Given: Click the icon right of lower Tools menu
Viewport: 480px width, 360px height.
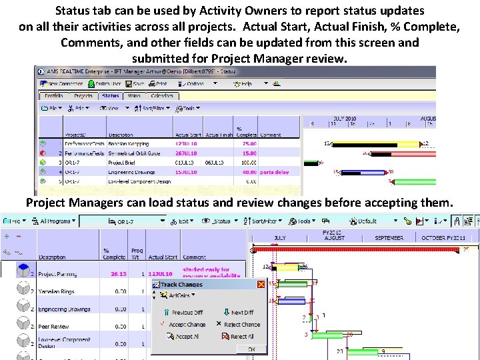Looking at the screenshot, I should [x=325, y=221].
